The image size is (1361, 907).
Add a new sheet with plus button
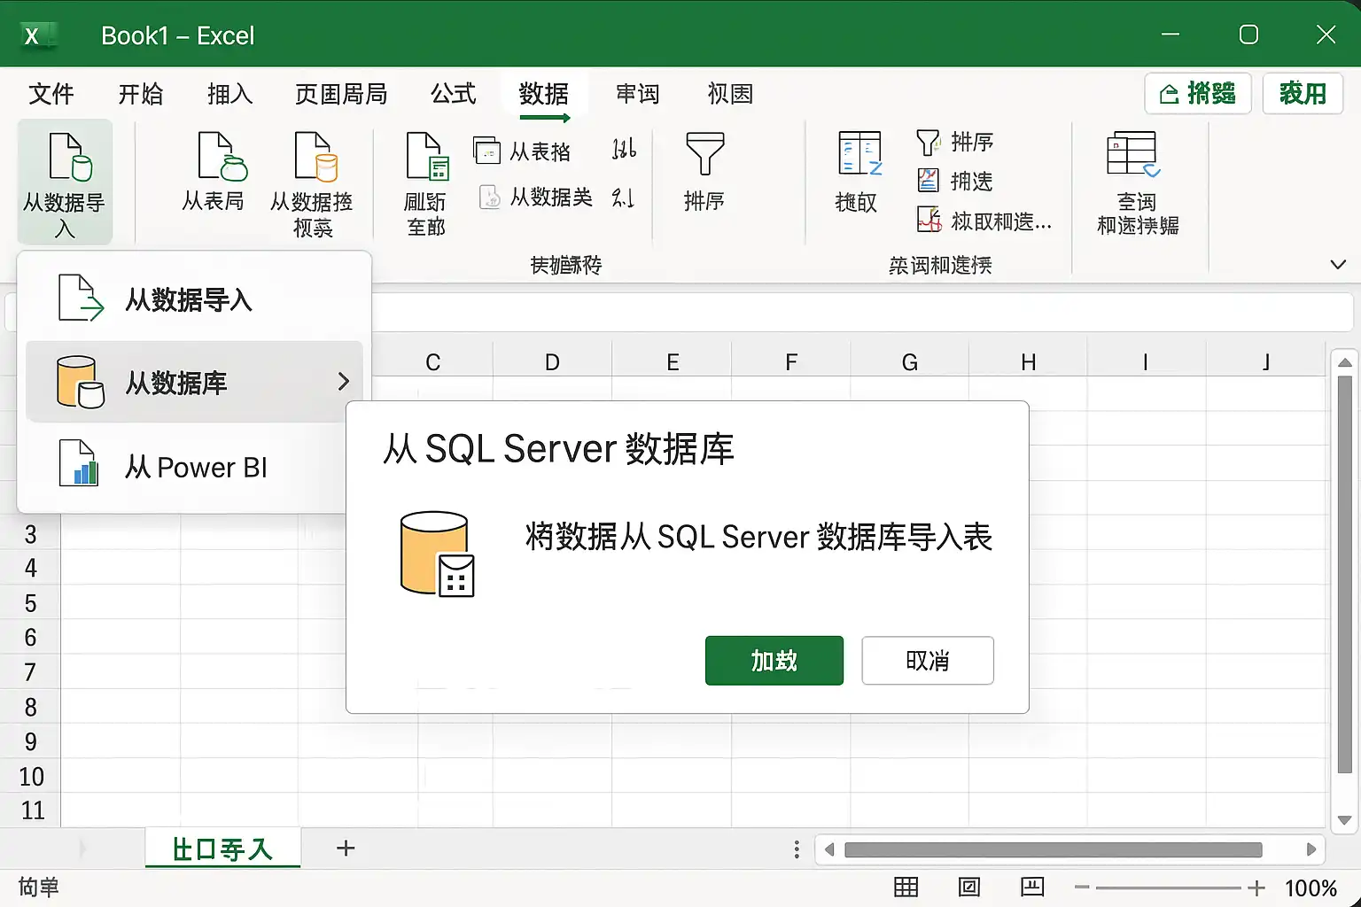[x=346, y=848]
